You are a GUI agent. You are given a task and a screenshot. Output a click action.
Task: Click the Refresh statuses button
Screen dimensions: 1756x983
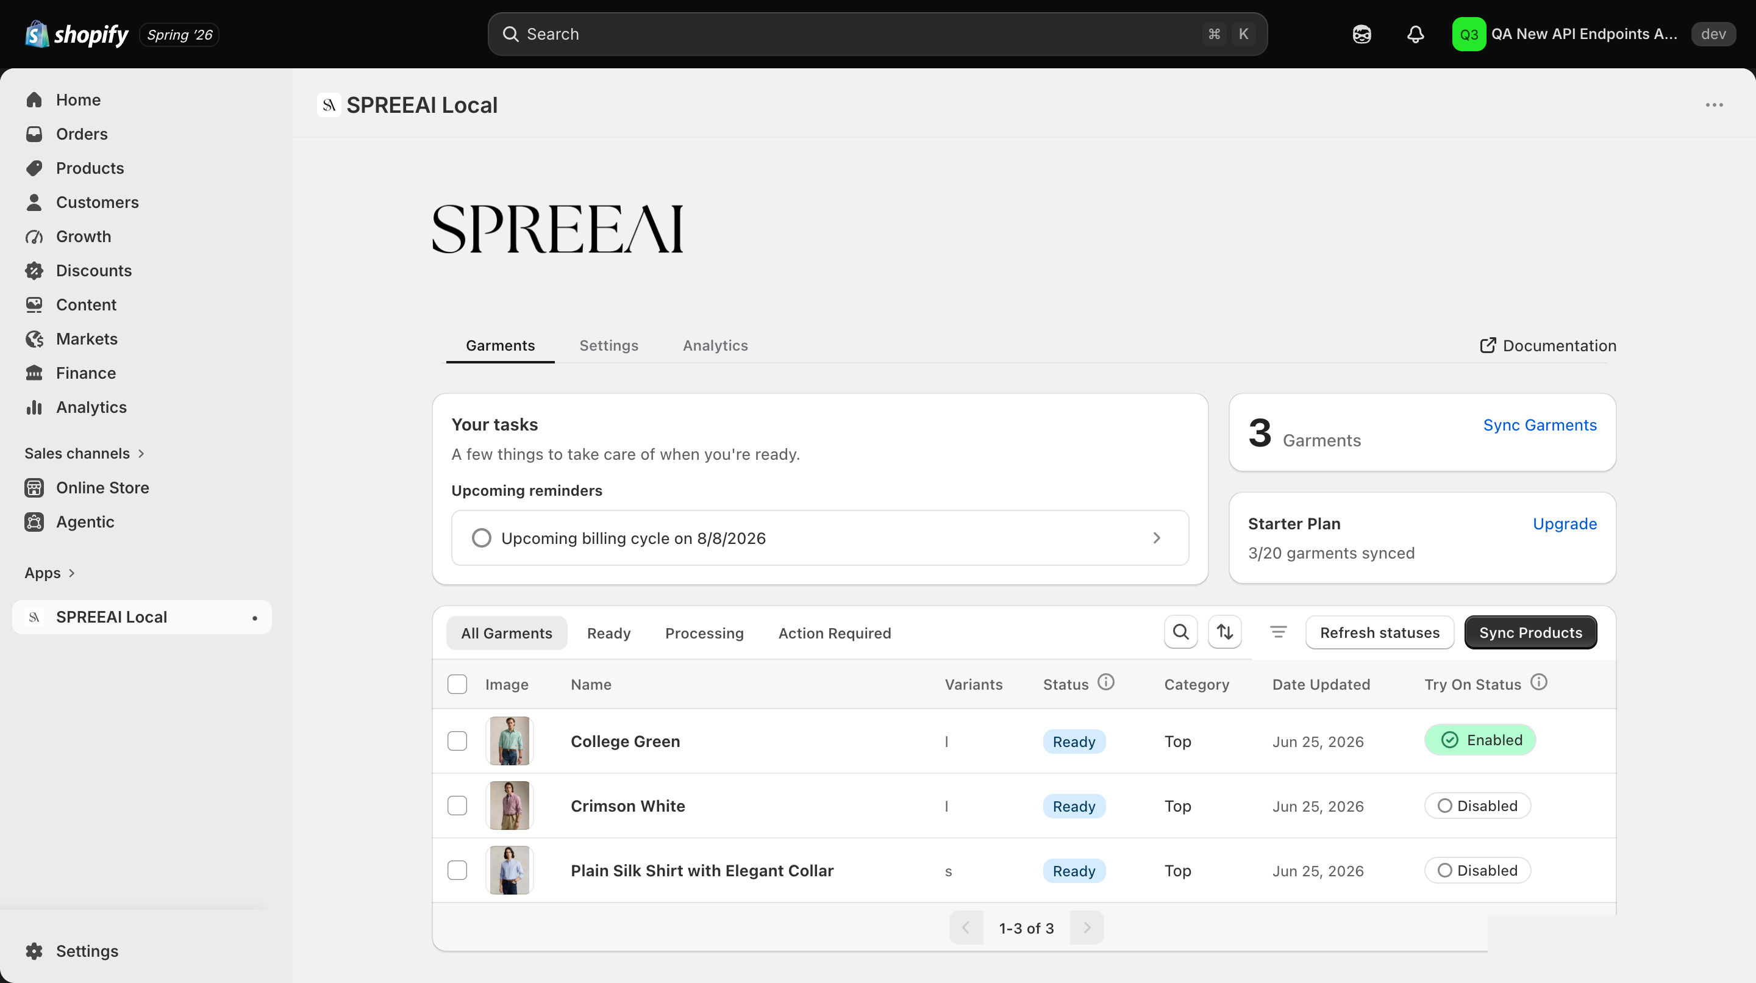tap(1380, 632)
